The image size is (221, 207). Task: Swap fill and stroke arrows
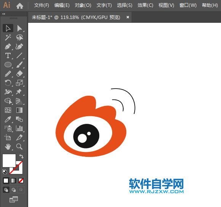click(x=21, y=156)
